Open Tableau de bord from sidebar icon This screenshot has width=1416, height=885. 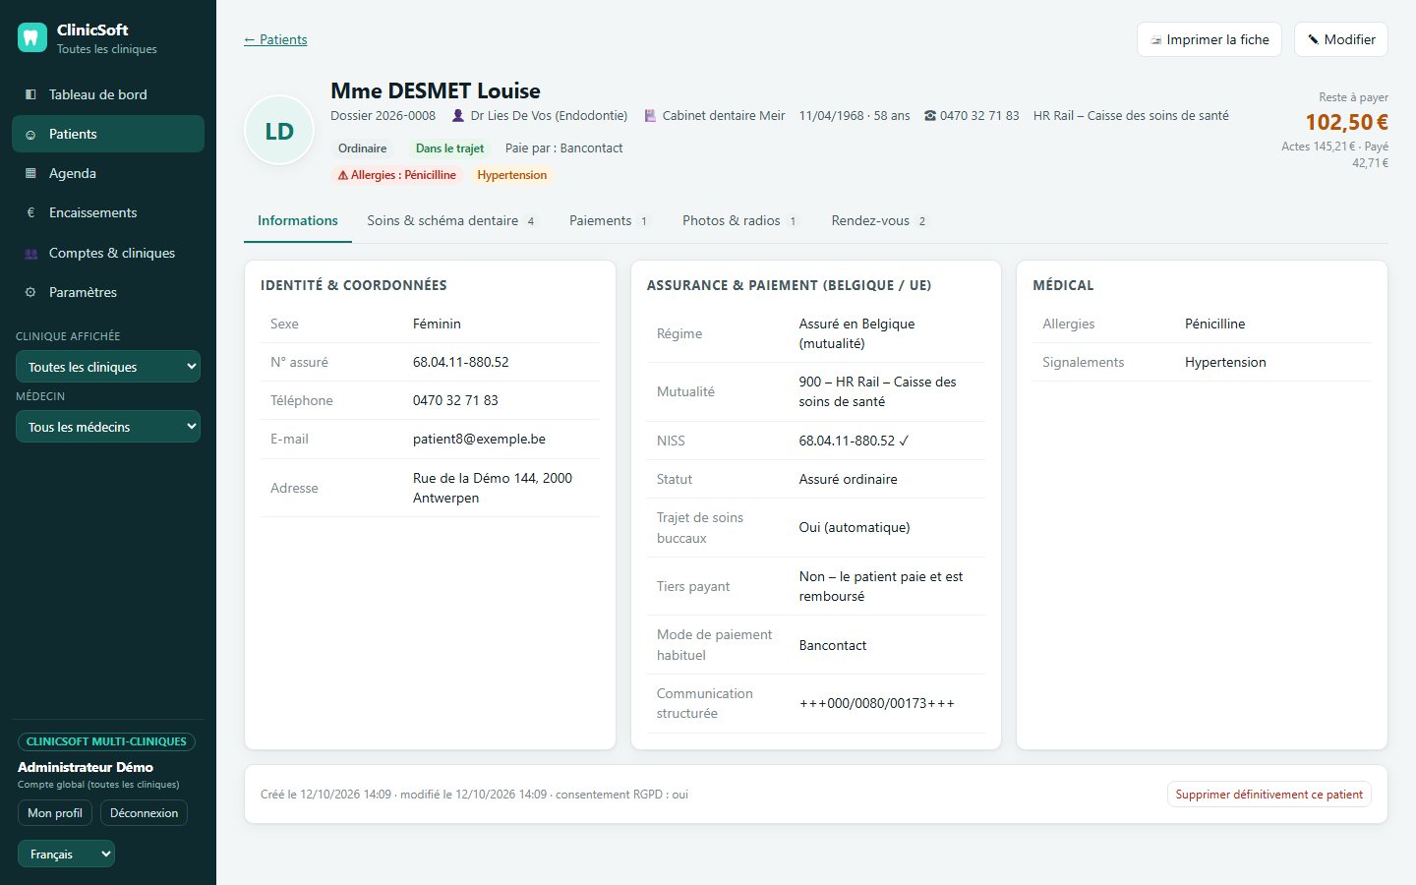[30, 94]
